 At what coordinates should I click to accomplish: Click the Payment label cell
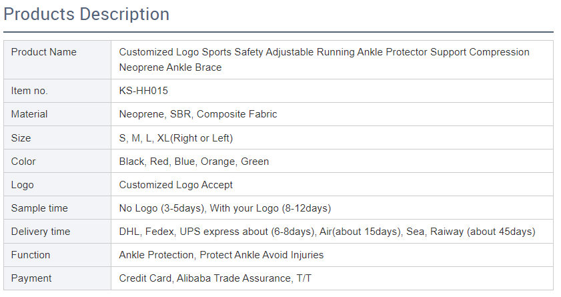(x=31, y=278)
